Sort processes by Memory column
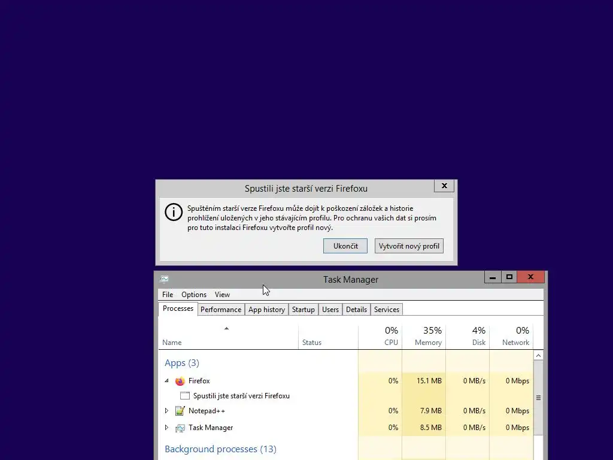The image size is (613, 460). click(x=424, y=337)
